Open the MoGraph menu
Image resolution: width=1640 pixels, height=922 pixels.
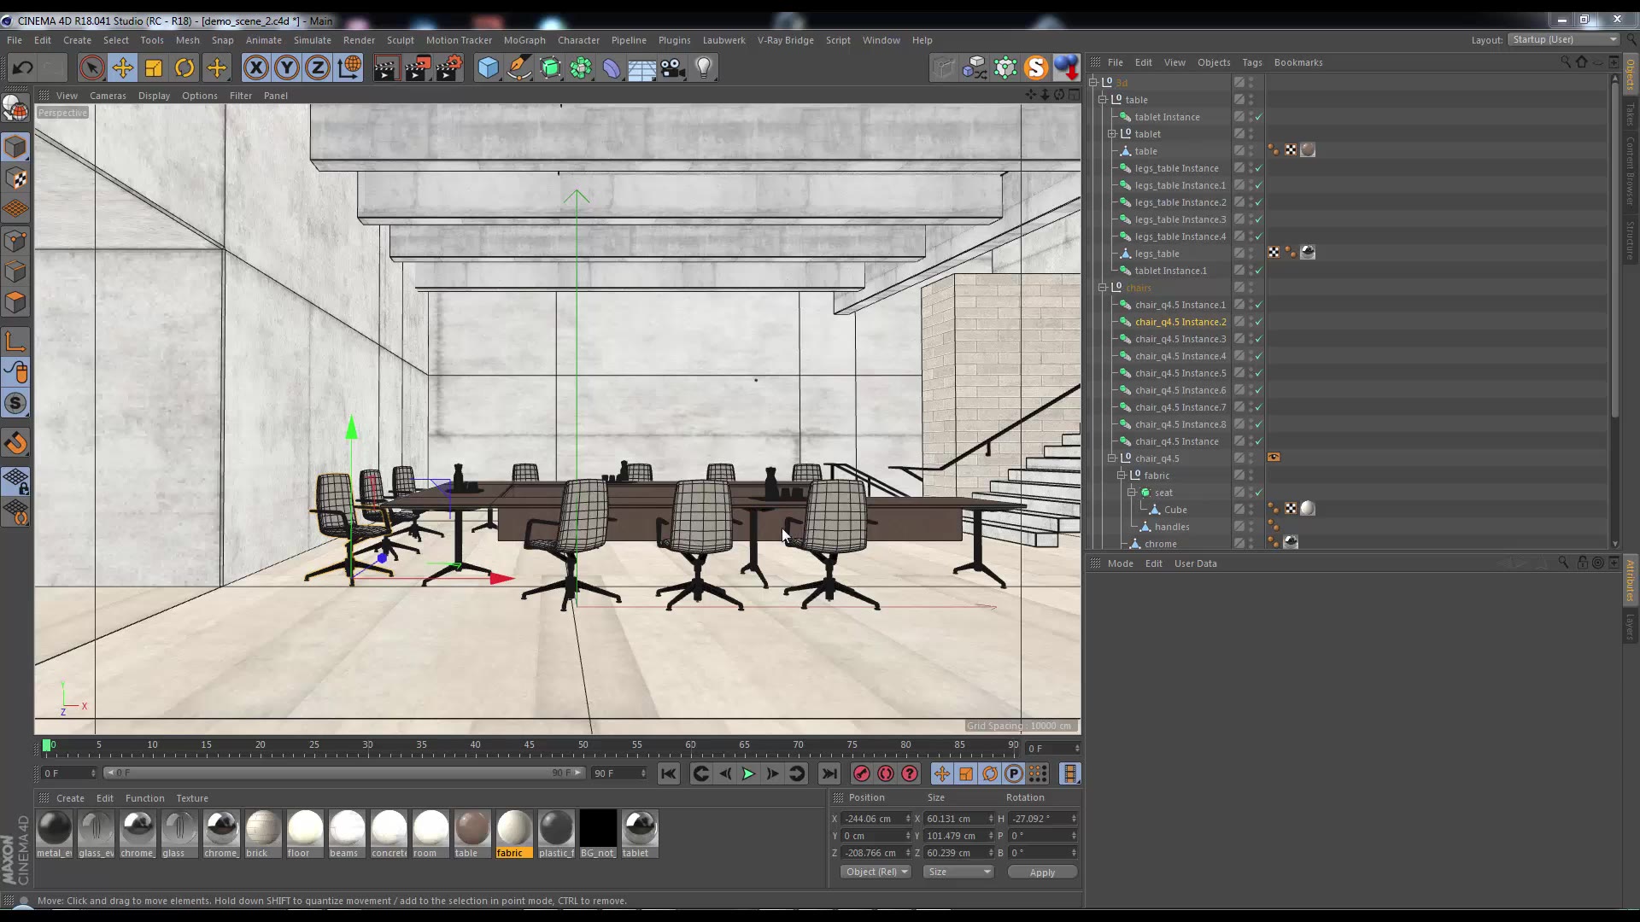(x=524, y=40)
